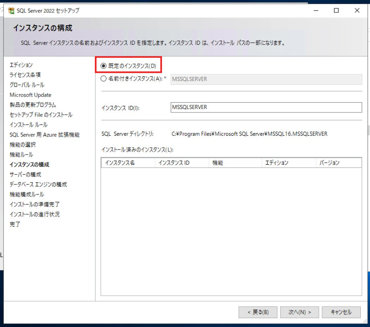
Task: Sort by インスタンス ID column header
Action: [182, 163]
